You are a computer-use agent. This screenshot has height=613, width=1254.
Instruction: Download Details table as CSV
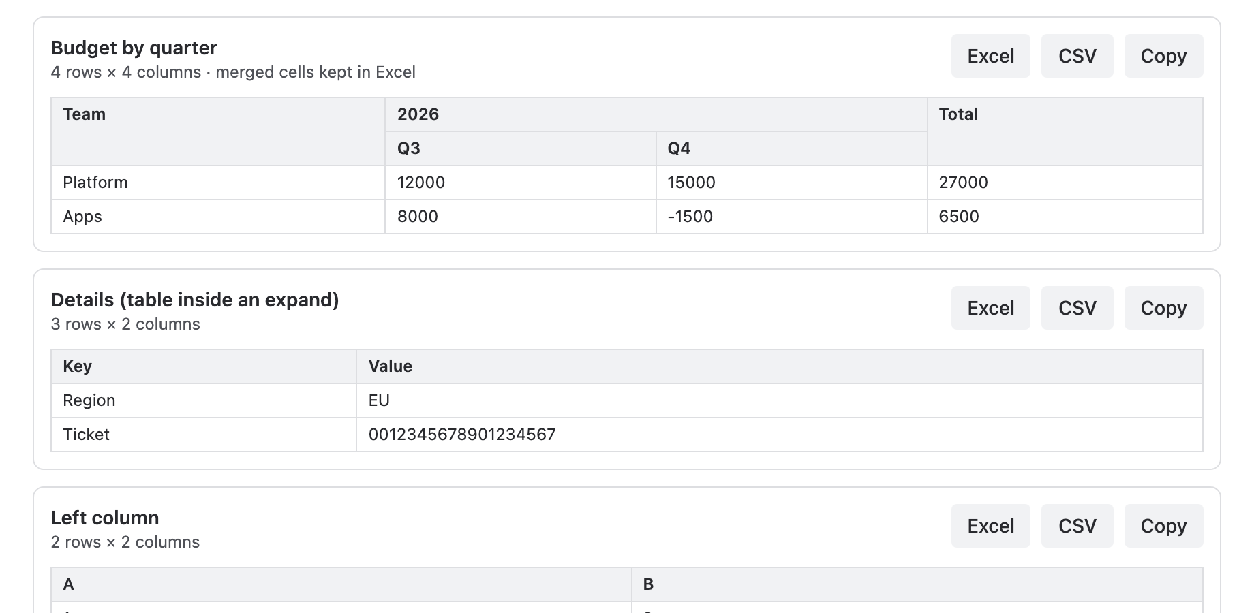(1077, 308)
